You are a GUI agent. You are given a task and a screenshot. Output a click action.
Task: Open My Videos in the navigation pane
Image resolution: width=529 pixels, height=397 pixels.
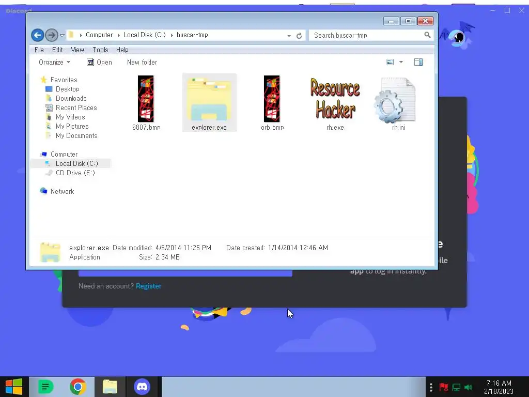[x=70, y=117]
